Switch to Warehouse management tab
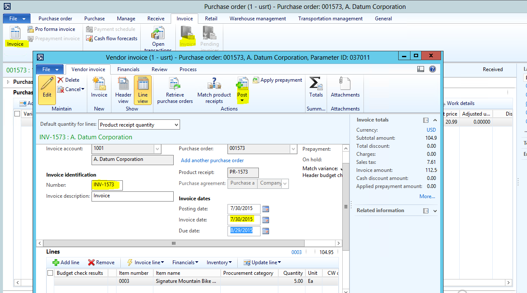Viewport: 527px width, 293px height. pyautogui.click(x=258, y=19)
